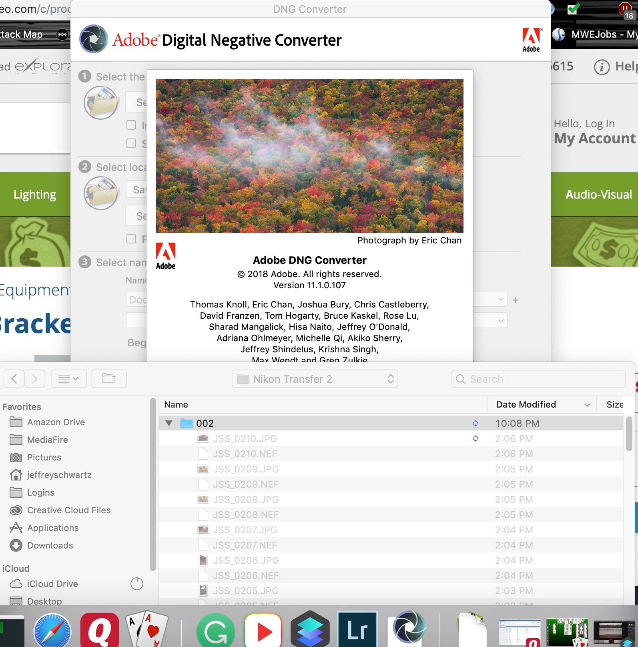This screenshot has height=647, width=638.
Task: Open Downloads in Favorites sidebar
Action: pos(50,545)
